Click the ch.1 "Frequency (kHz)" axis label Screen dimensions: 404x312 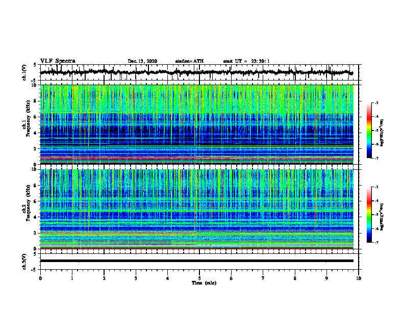(28, 118)
